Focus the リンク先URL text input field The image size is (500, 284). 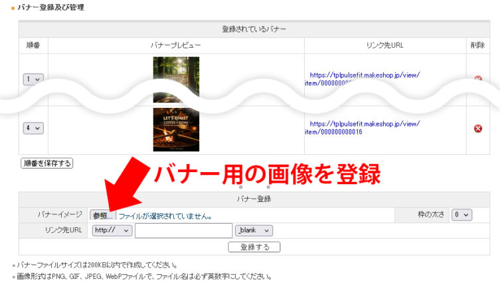[183, 230]
